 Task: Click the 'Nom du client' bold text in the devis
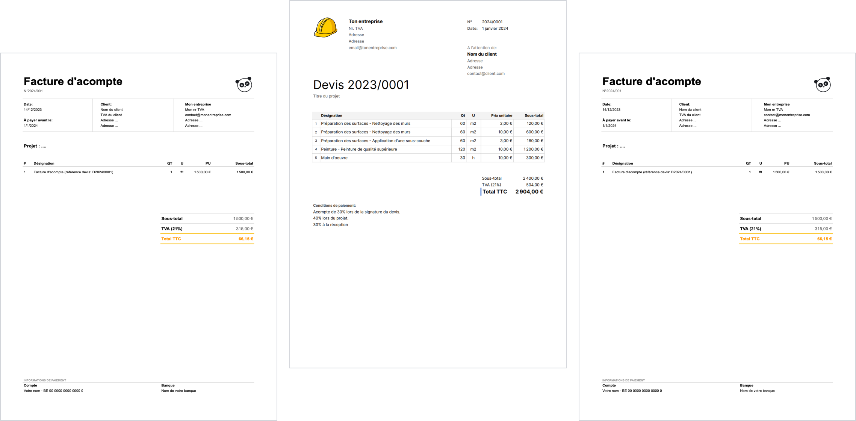click(x=482, y=54)
